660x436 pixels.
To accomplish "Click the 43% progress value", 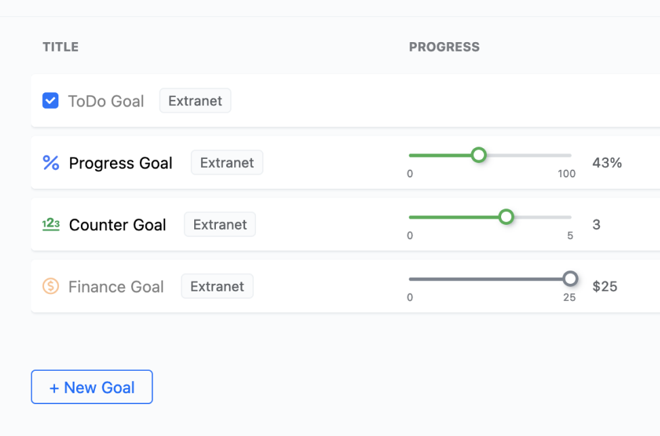I will (x=607, y=162).
